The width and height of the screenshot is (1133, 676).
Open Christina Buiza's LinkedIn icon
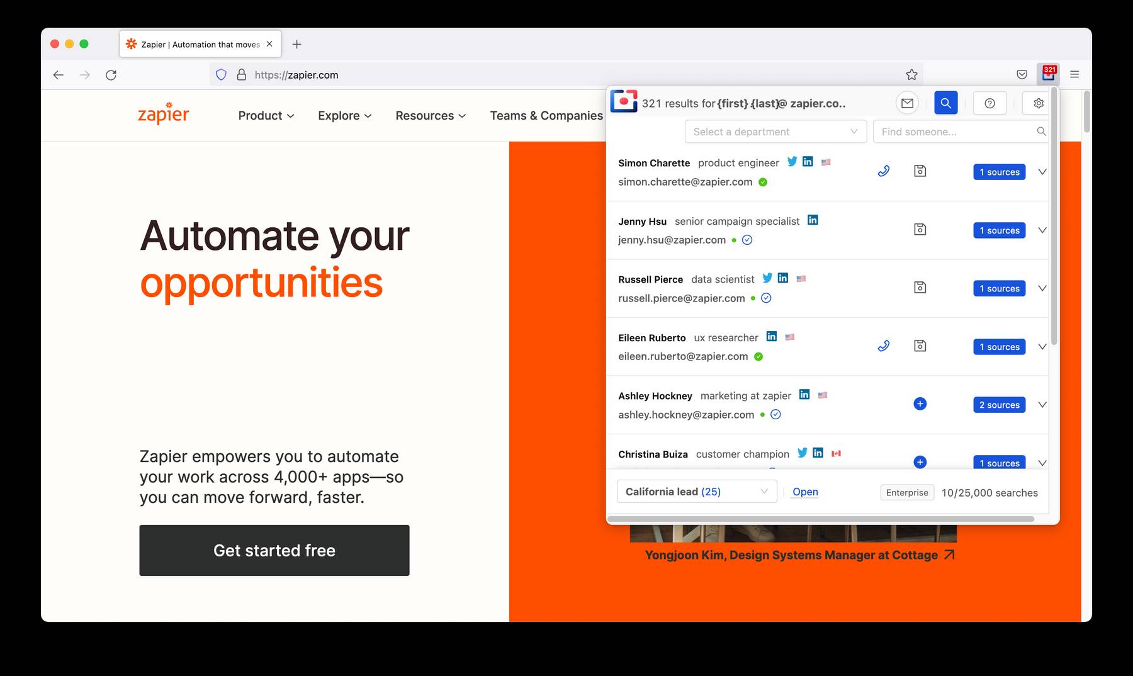818,453
